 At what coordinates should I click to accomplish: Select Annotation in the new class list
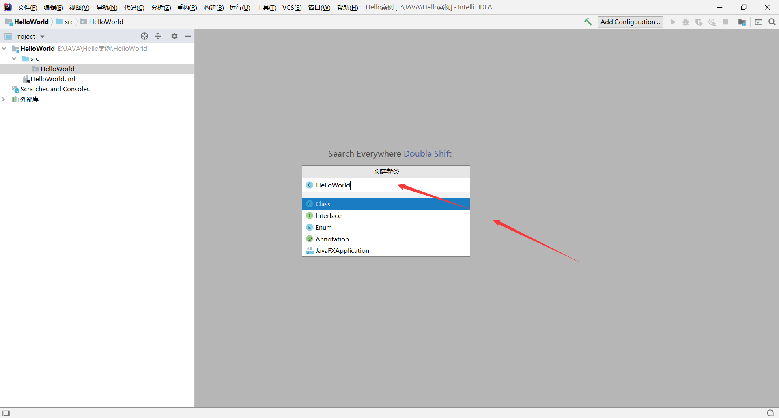tap(386, 239)
